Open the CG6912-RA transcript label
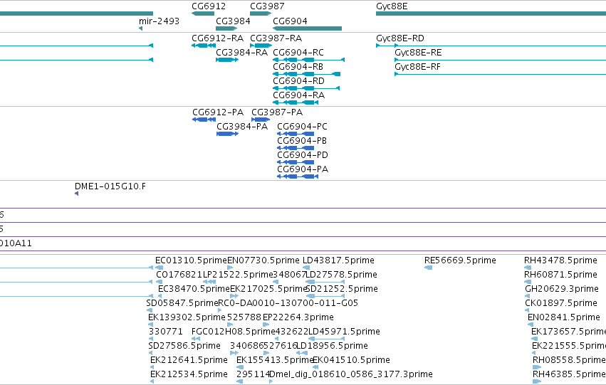 [x=218, y=38]
